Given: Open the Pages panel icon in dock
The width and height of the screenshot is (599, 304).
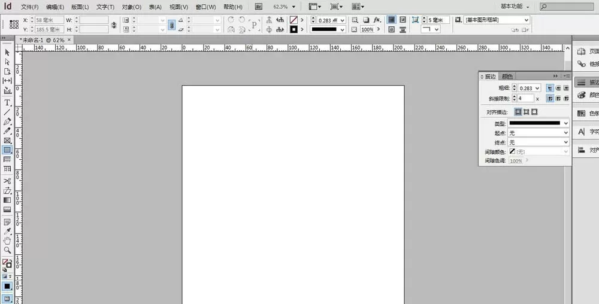Looking at the screenshot, I should (x=582, y=51).
